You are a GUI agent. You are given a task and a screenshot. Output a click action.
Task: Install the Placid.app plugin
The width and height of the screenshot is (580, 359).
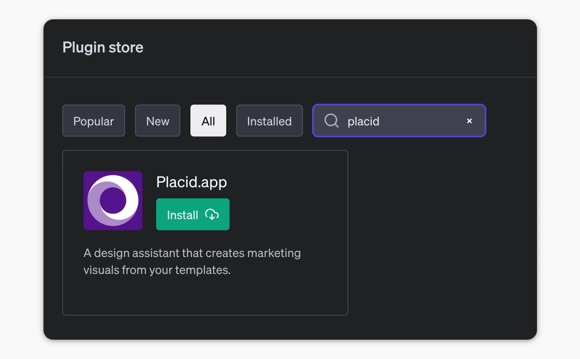click(193, 215)
